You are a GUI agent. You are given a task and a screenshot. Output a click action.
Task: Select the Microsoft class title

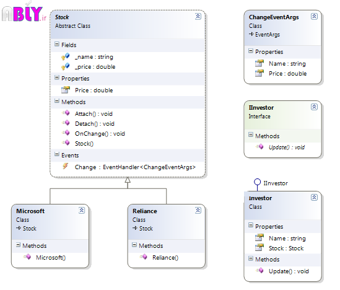30,211
